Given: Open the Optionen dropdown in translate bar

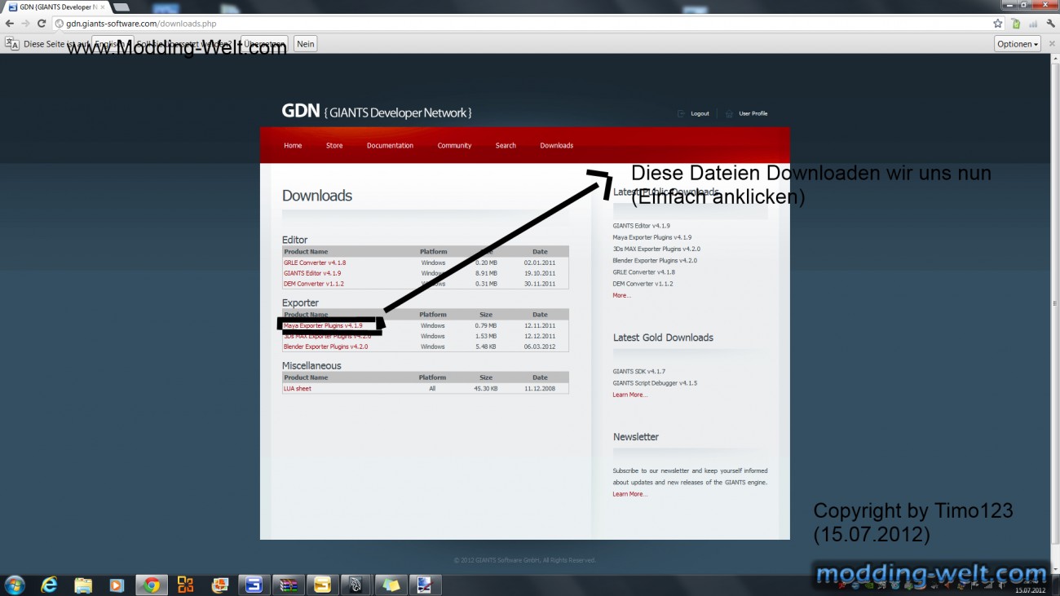Looking at the screenshot, I should point(1018,44).
